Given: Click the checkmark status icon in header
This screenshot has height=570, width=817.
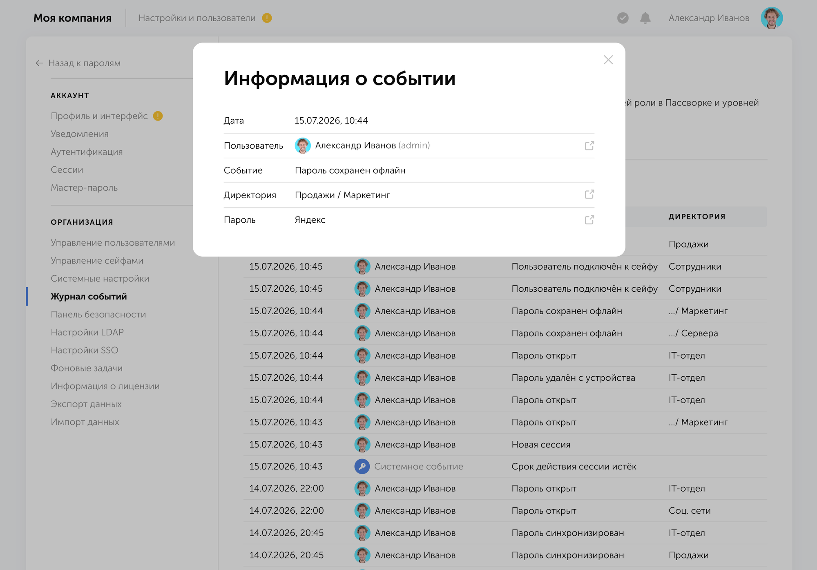Looking at the screenshot, I should [x=623, y=18].
